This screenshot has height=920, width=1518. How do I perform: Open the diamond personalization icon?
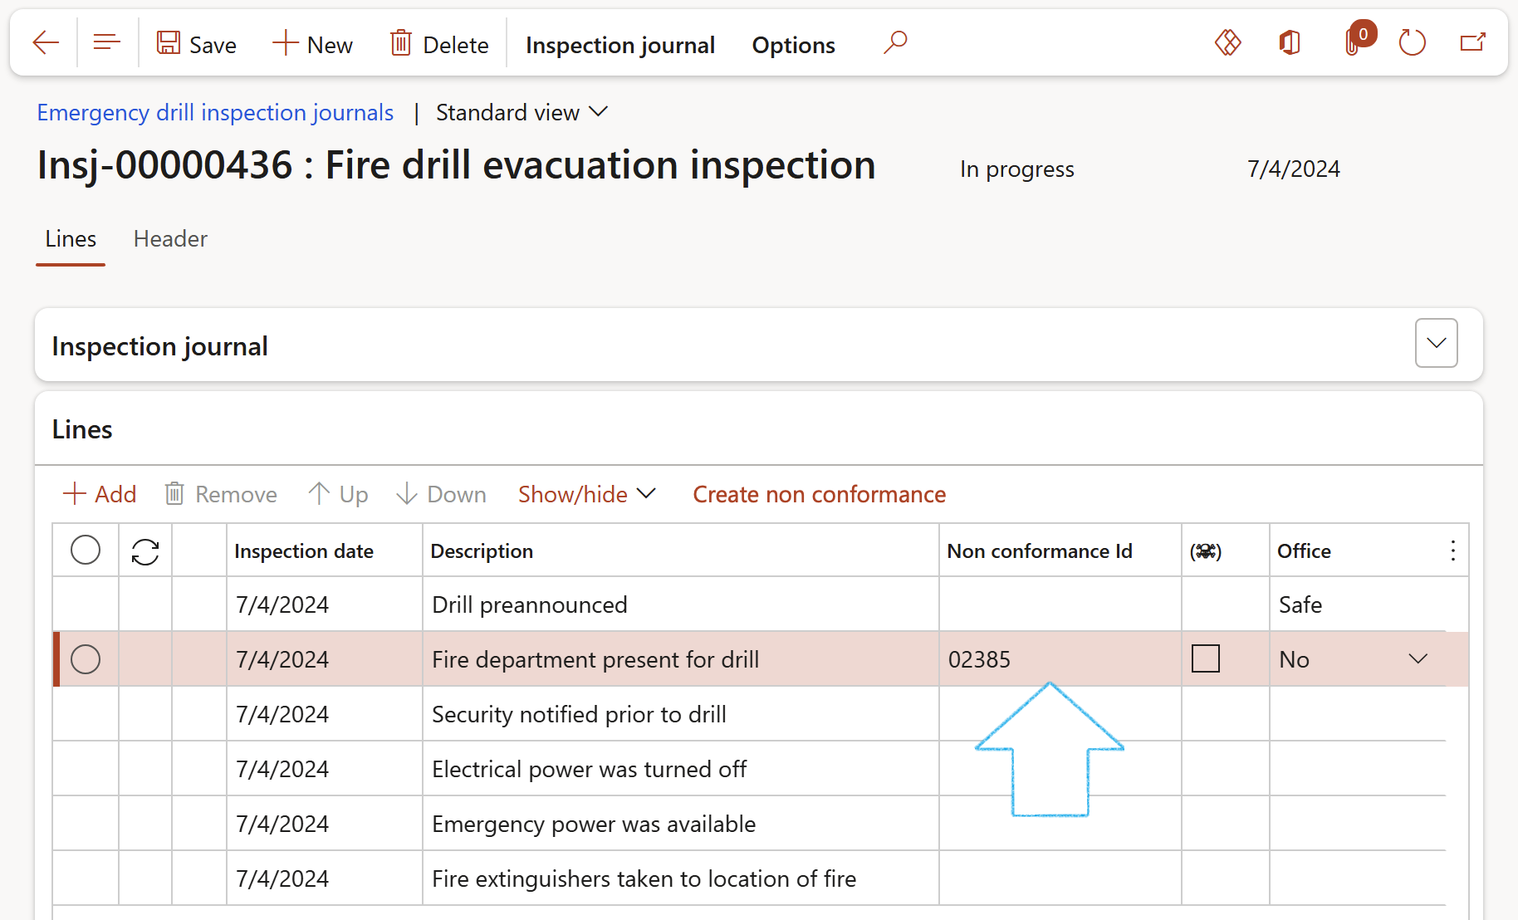click(x=1227, y=43)
